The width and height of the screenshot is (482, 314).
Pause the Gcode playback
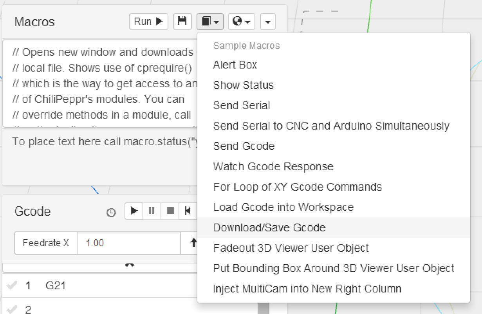152,211
